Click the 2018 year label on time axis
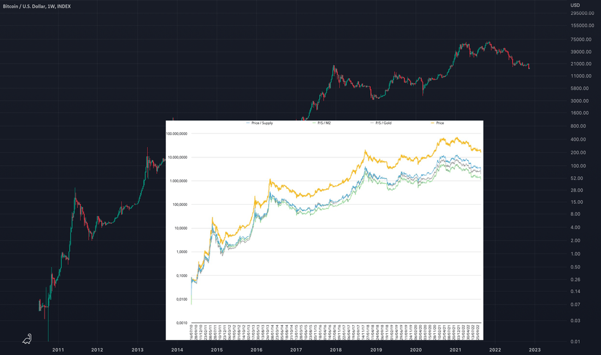 [336, 350]
